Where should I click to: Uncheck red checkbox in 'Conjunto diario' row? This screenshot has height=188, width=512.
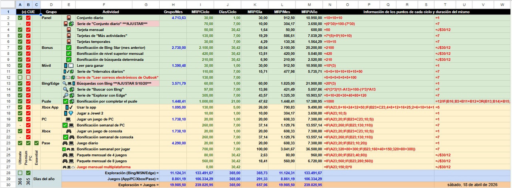28,18
